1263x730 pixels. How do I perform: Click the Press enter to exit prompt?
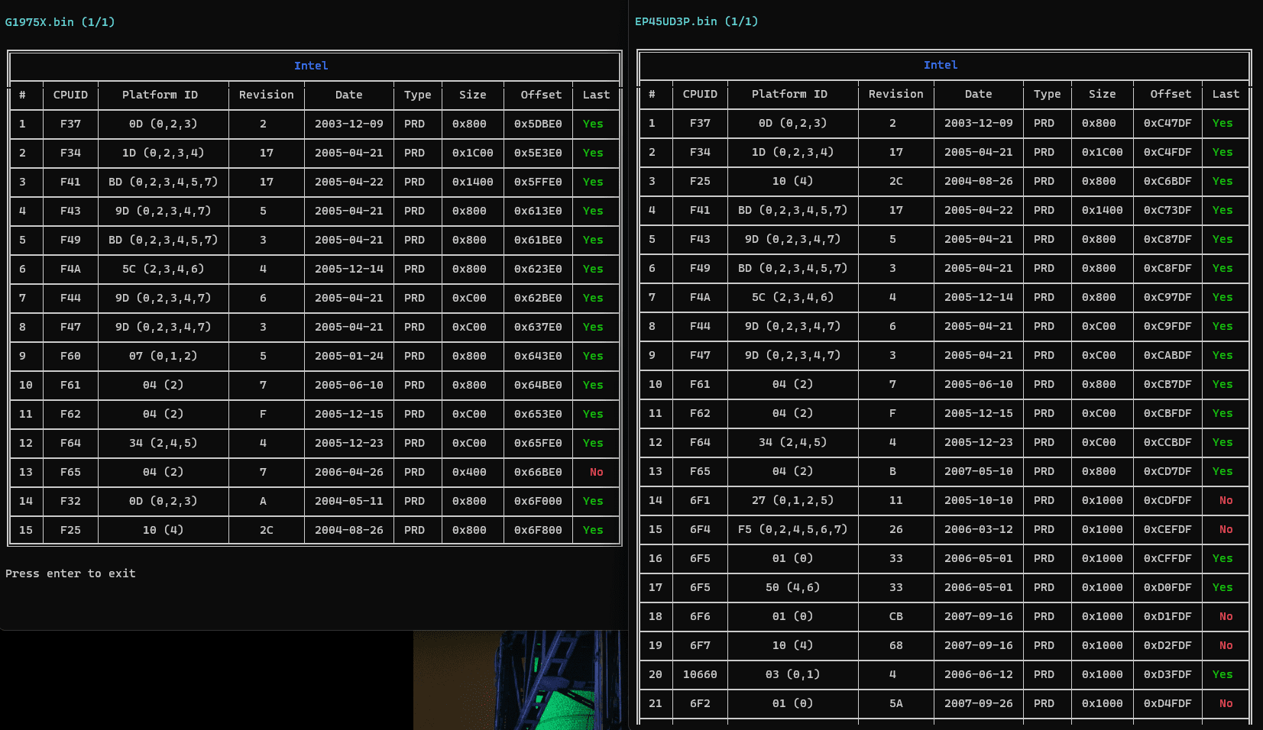coord(70,573)
